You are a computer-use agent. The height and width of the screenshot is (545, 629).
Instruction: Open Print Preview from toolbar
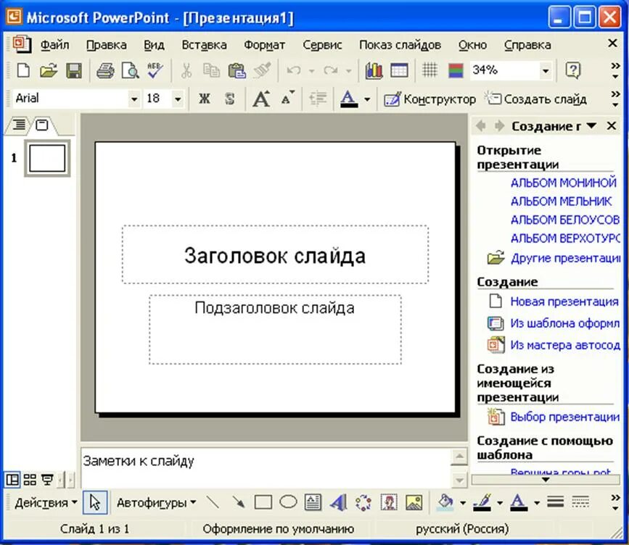tap(130, 70)
